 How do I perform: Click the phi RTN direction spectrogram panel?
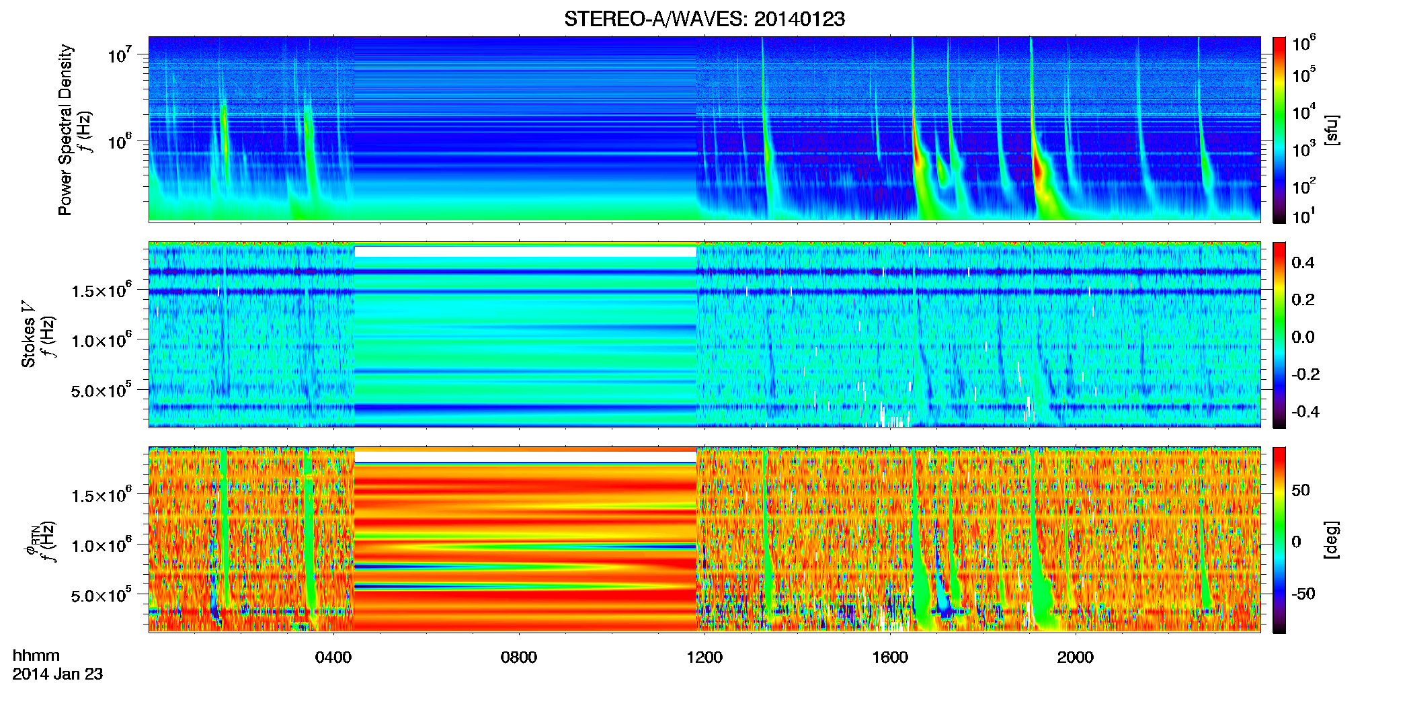click(x=704, y=540)
